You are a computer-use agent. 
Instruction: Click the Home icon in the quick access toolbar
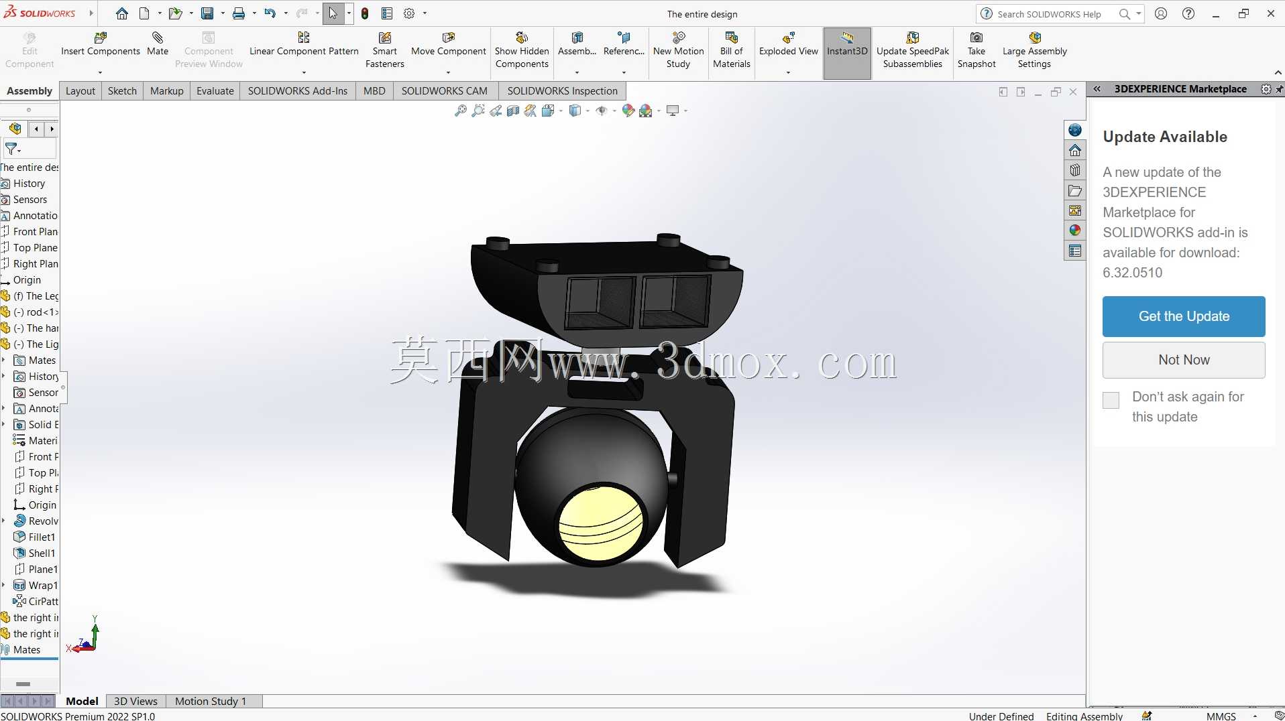click(x=121, y=13)
